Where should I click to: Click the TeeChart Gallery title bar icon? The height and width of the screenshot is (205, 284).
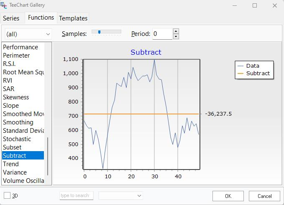(x=4, y=5)
